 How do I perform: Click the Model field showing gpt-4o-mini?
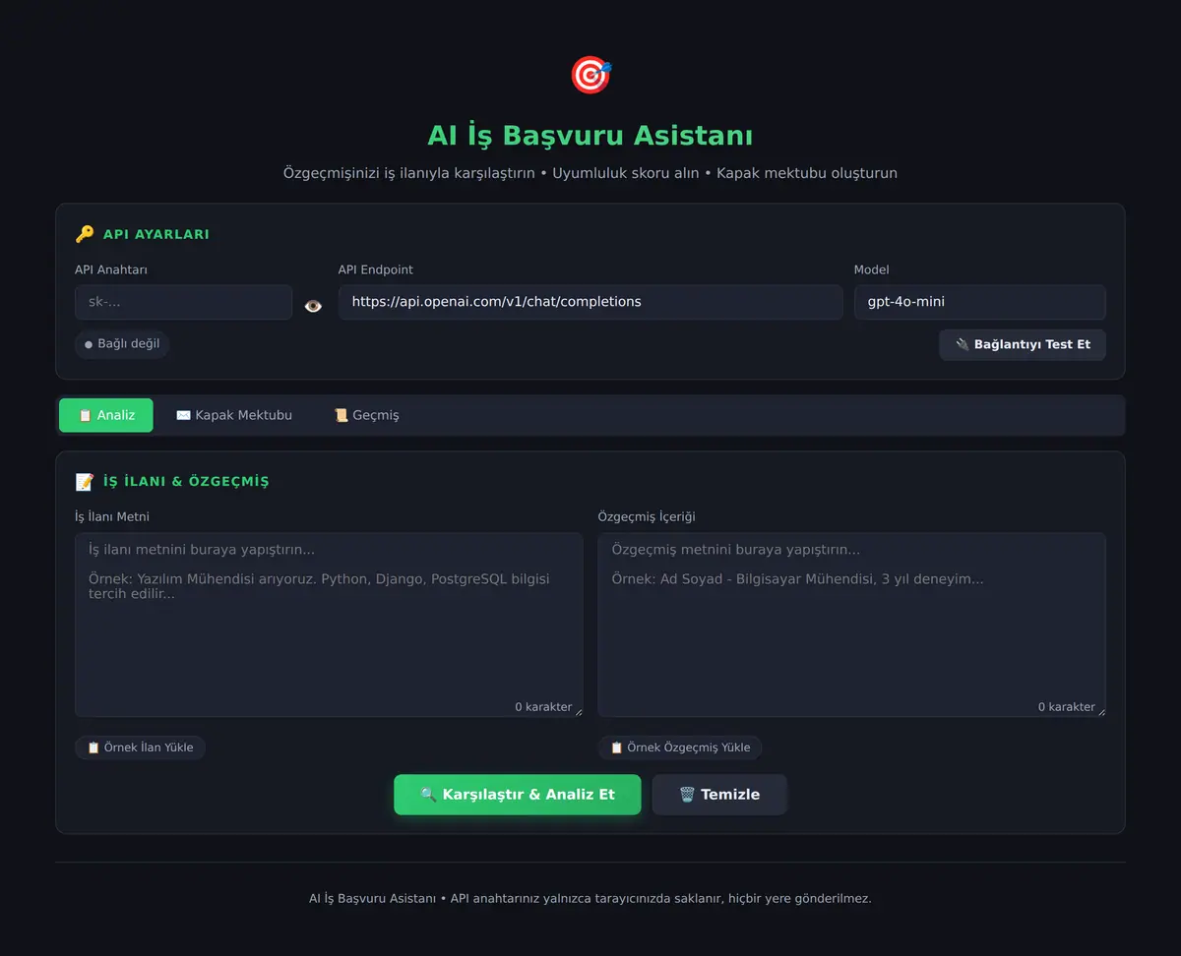(980, 302)
